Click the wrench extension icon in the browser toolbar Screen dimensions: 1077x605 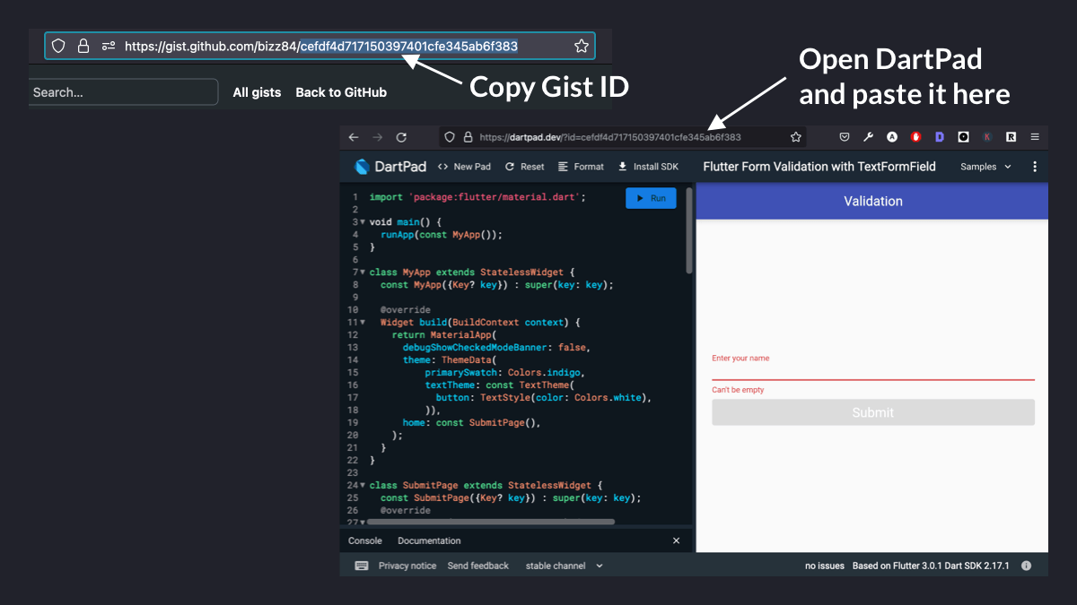point(868,137)
